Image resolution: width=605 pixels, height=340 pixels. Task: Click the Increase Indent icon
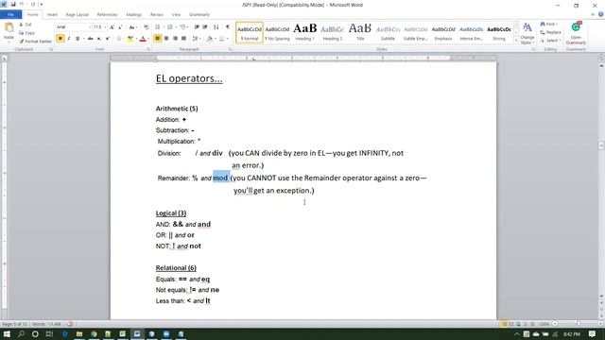click(205, 27)
